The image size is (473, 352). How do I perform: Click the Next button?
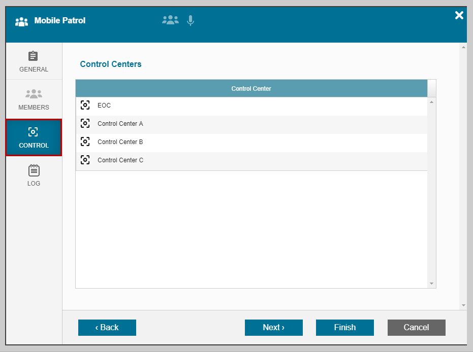point(274,328)
